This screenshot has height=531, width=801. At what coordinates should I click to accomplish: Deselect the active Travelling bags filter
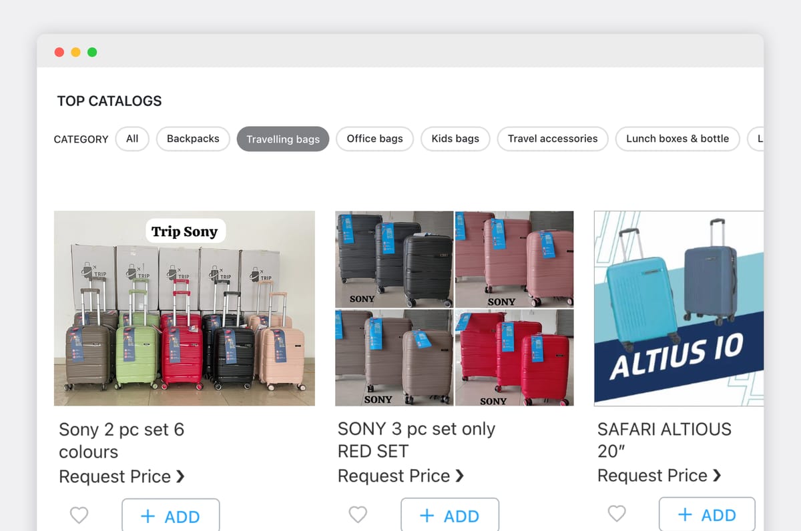coord(282,139)
